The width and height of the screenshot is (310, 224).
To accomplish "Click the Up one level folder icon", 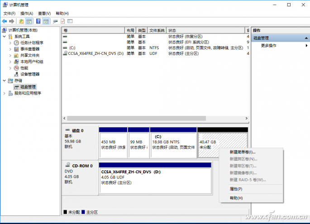I will click(x=21, y=21).
